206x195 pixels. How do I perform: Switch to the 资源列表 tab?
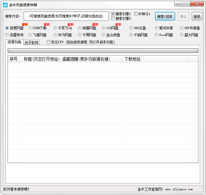pos(14,42)
